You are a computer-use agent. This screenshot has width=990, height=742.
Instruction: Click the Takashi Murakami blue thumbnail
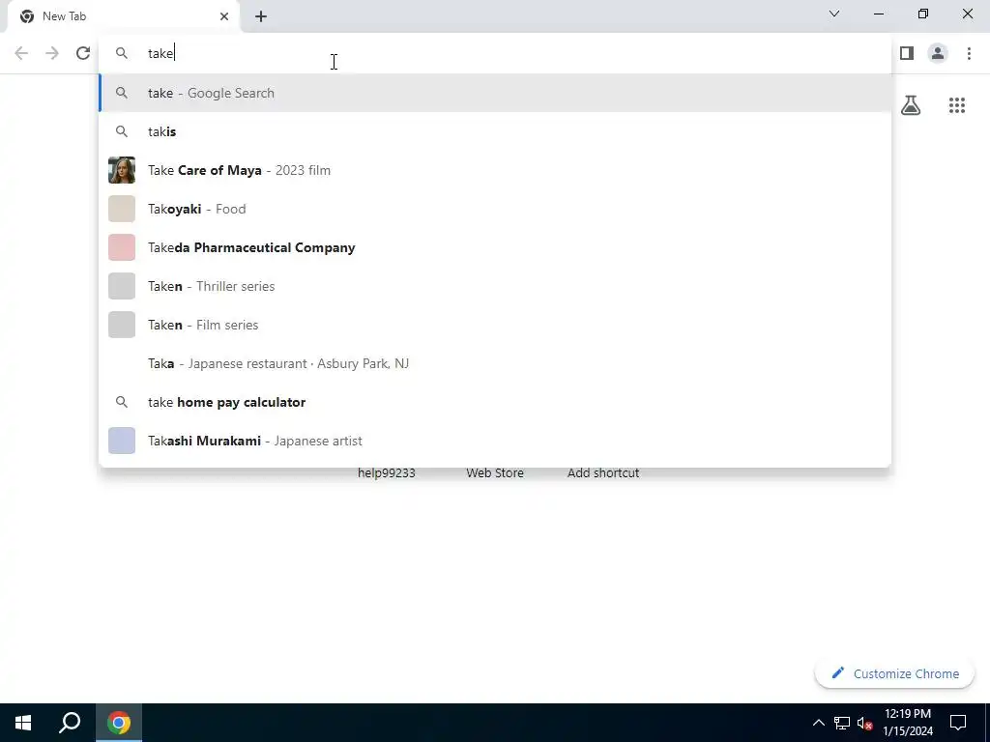pyautogui.click(x=122, y=441)
